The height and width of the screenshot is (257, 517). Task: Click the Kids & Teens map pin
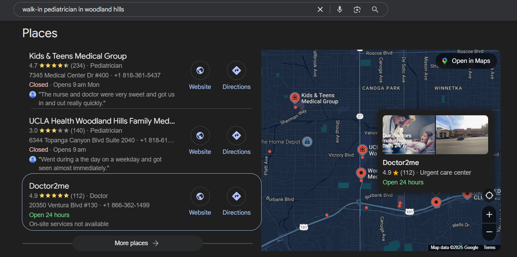pyautogui.click(x=295, y=98)
